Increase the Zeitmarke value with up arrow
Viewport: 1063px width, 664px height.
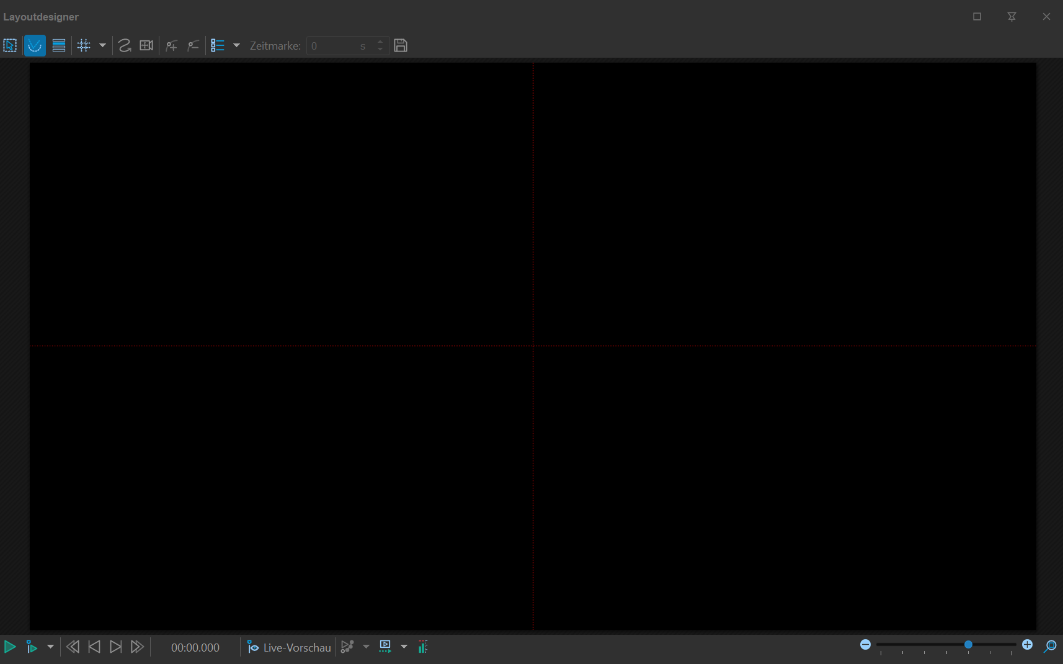click(x=380, y=42)
